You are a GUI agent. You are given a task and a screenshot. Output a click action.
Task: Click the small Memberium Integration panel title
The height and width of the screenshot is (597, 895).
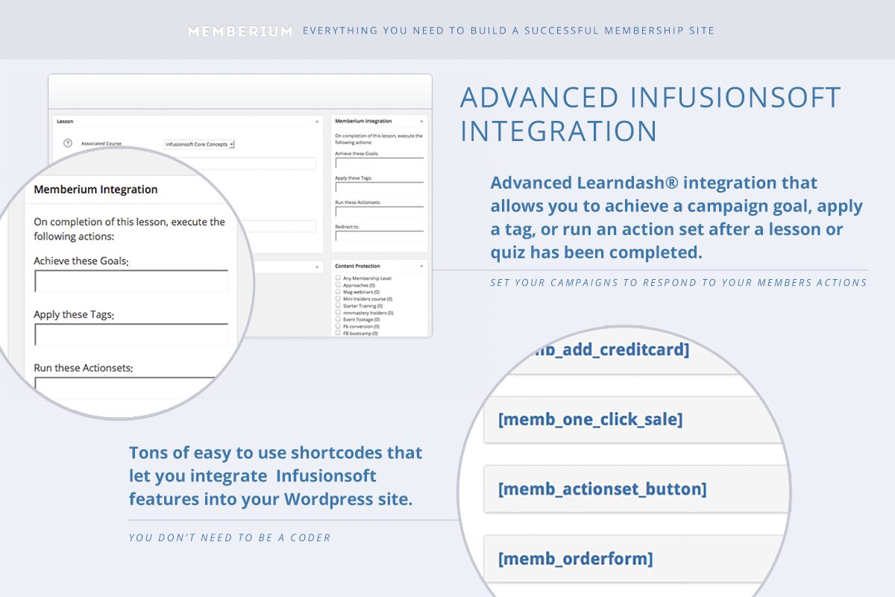coord(363,121)
